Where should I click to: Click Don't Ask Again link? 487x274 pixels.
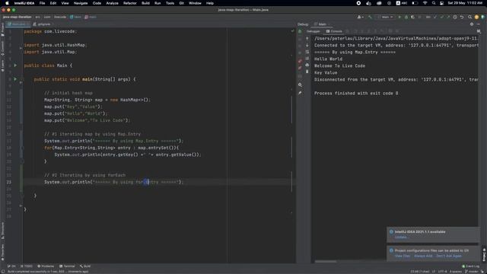449,256
